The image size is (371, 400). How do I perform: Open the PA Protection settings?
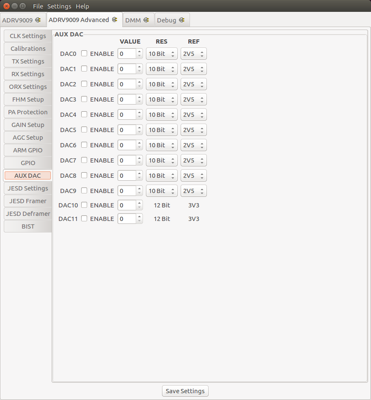point(27,112)
